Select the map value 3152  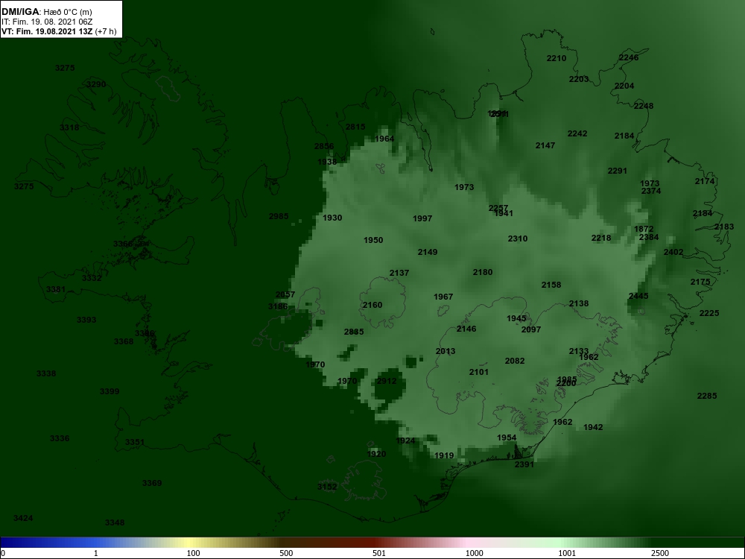[327, 487]
